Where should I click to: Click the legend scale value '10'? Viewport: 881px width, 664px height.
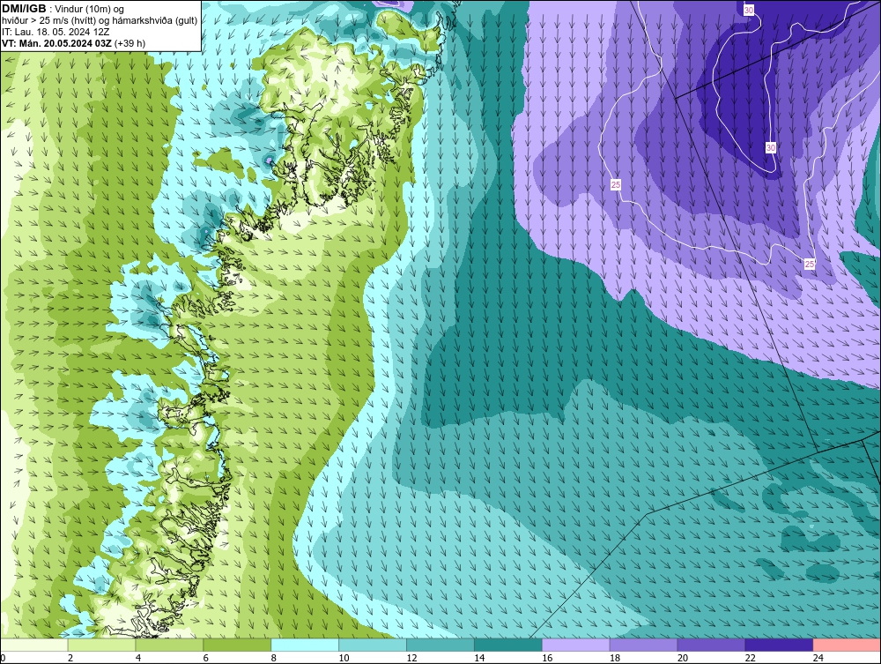[344, 658]
